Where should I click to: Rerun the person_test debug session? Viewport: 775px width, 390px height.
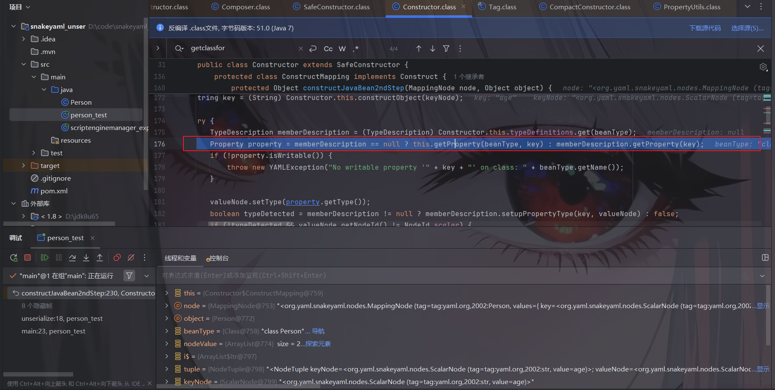coord(14,257)
